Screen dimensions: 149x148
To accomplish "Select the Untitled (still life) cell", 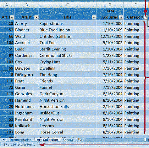I will pyautogui.click(x=68, y=36).
